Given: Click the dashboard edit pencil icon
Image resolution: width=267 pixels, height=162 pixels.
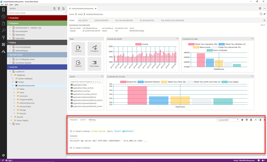Looking at the screenshot, I should (x=265, y=14).
